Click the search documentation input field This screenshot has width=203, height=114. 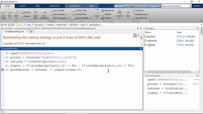click(x=175, y=6)
